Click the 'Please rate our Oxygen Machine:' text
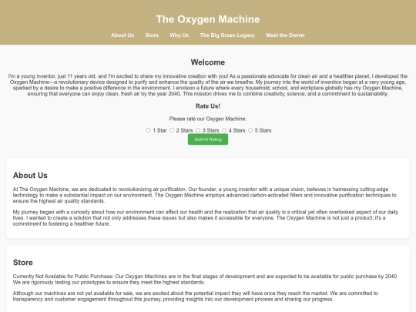This screenshot has width=416, height=312. coord(208,119)
